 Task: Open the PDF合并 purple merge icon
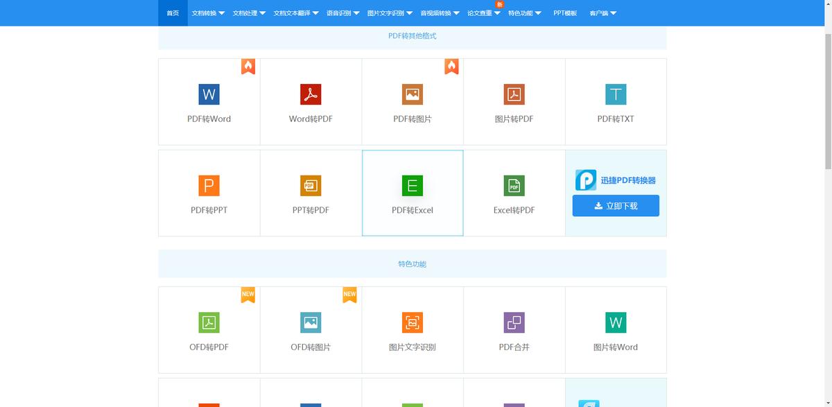point(514,322)
